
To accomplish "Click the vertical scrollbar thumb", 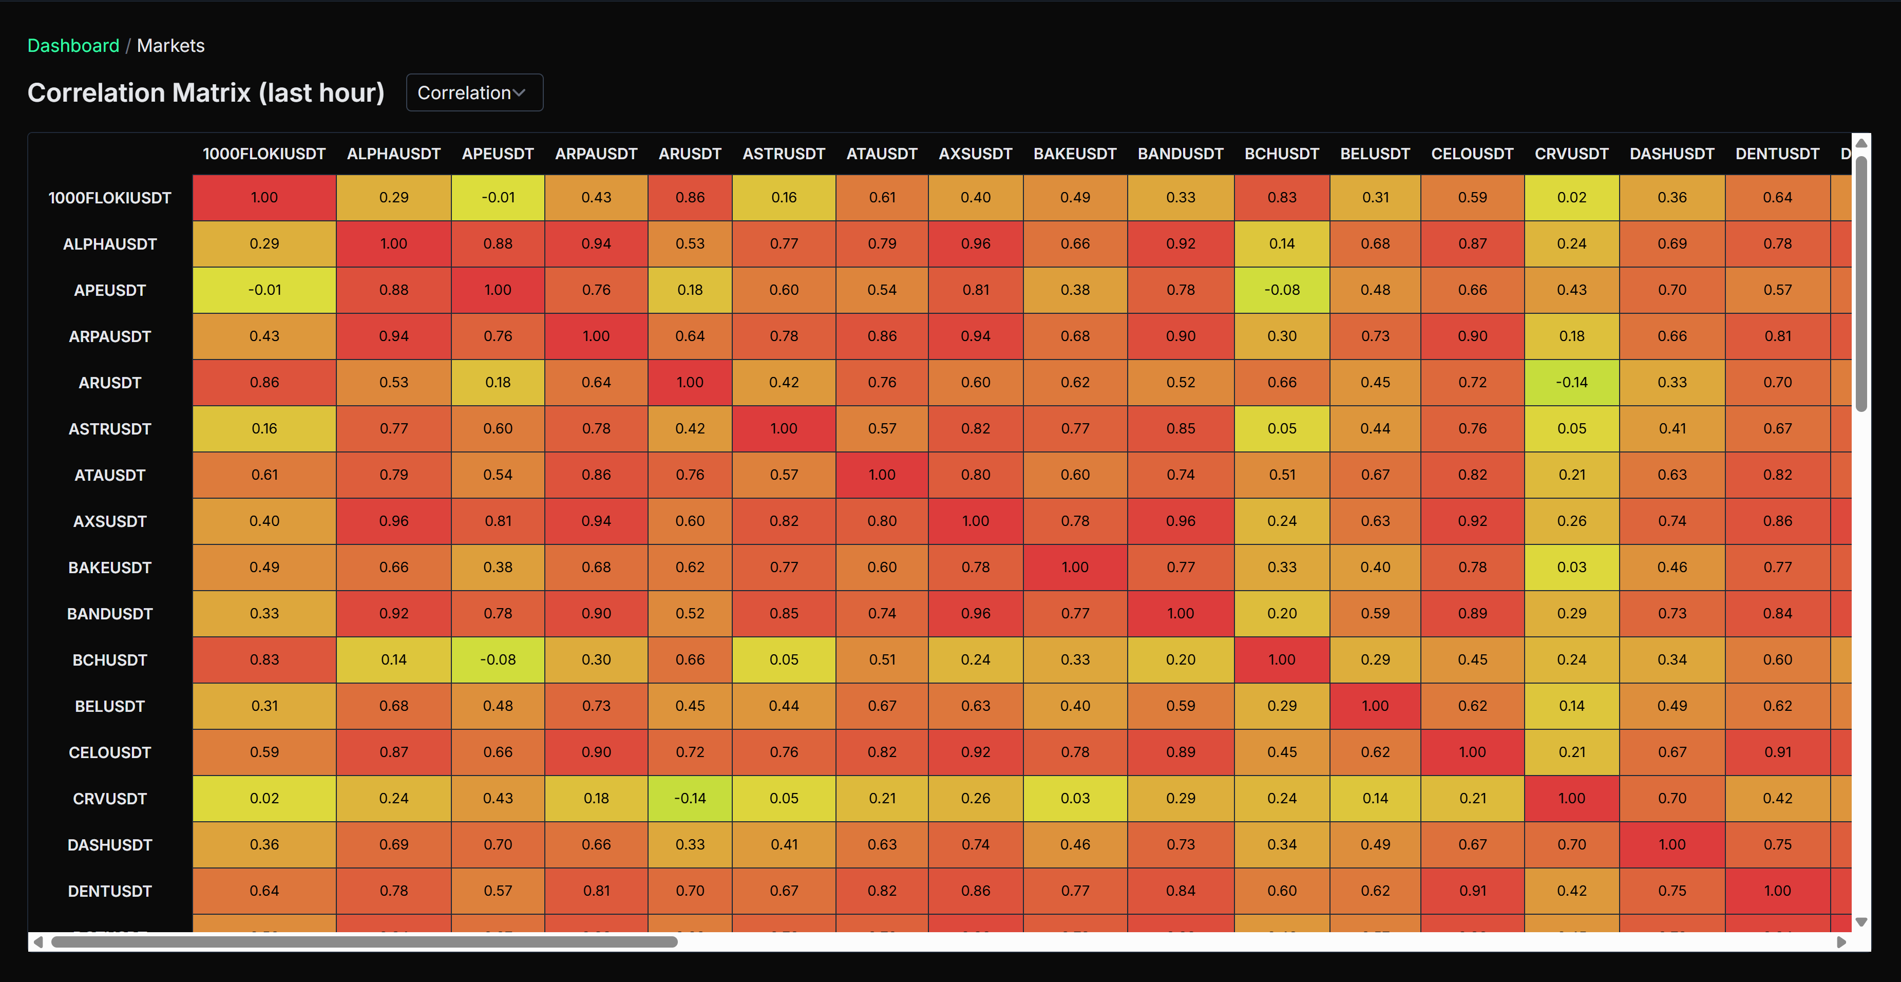I will coord(1861,284).
